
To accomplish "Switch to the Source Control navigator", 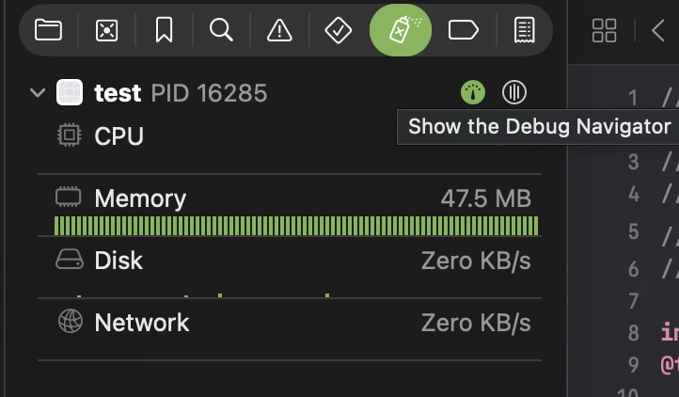I will point(106,30).
